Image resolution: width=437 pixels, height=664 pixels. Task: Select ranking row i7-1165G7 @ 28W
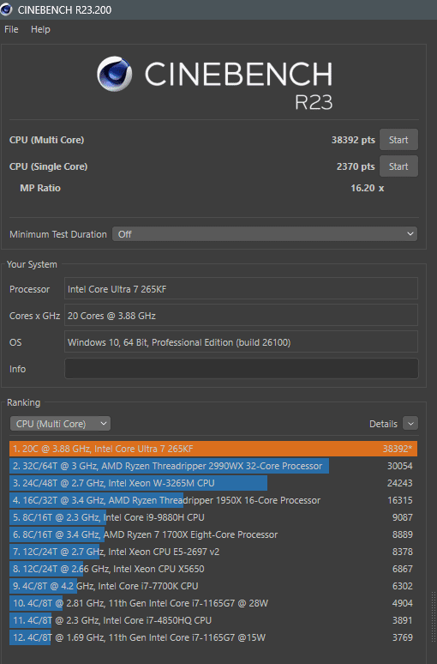(x=213, y=603)
